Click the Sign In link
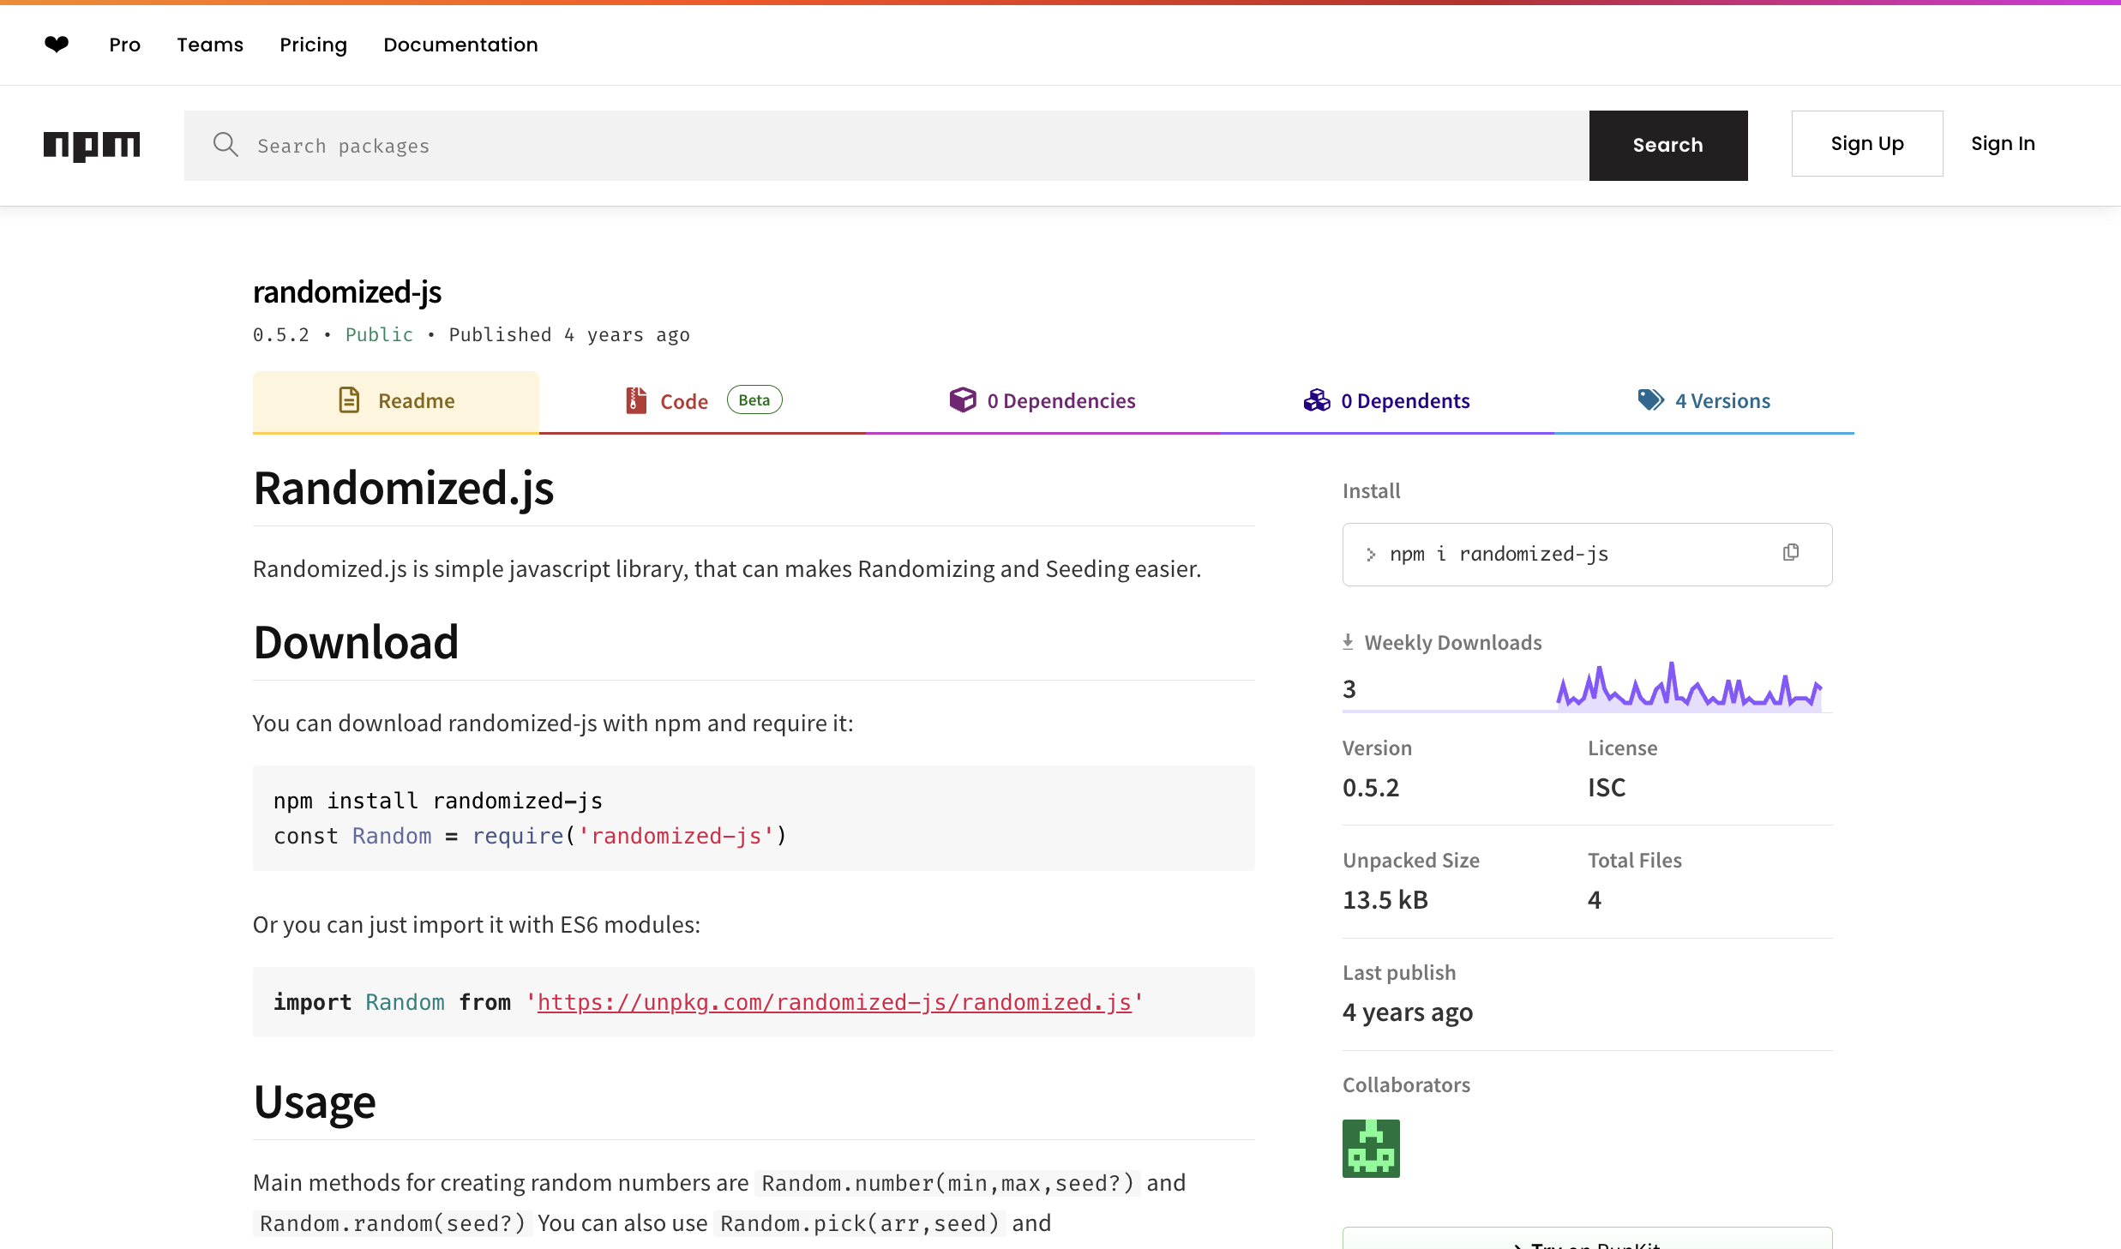2121x1249 pixels. point(2003,144)
